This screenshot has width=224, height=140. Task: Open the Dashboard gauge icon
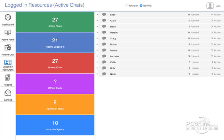pos(8,18)
